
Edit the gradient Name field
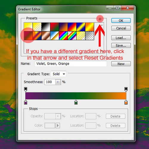pos(71,64)
